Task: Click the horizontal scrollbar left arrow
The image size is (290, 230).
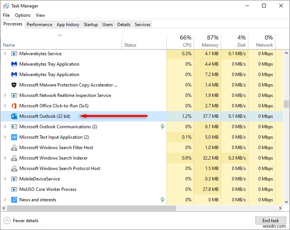Action: [x=4, y=208]
